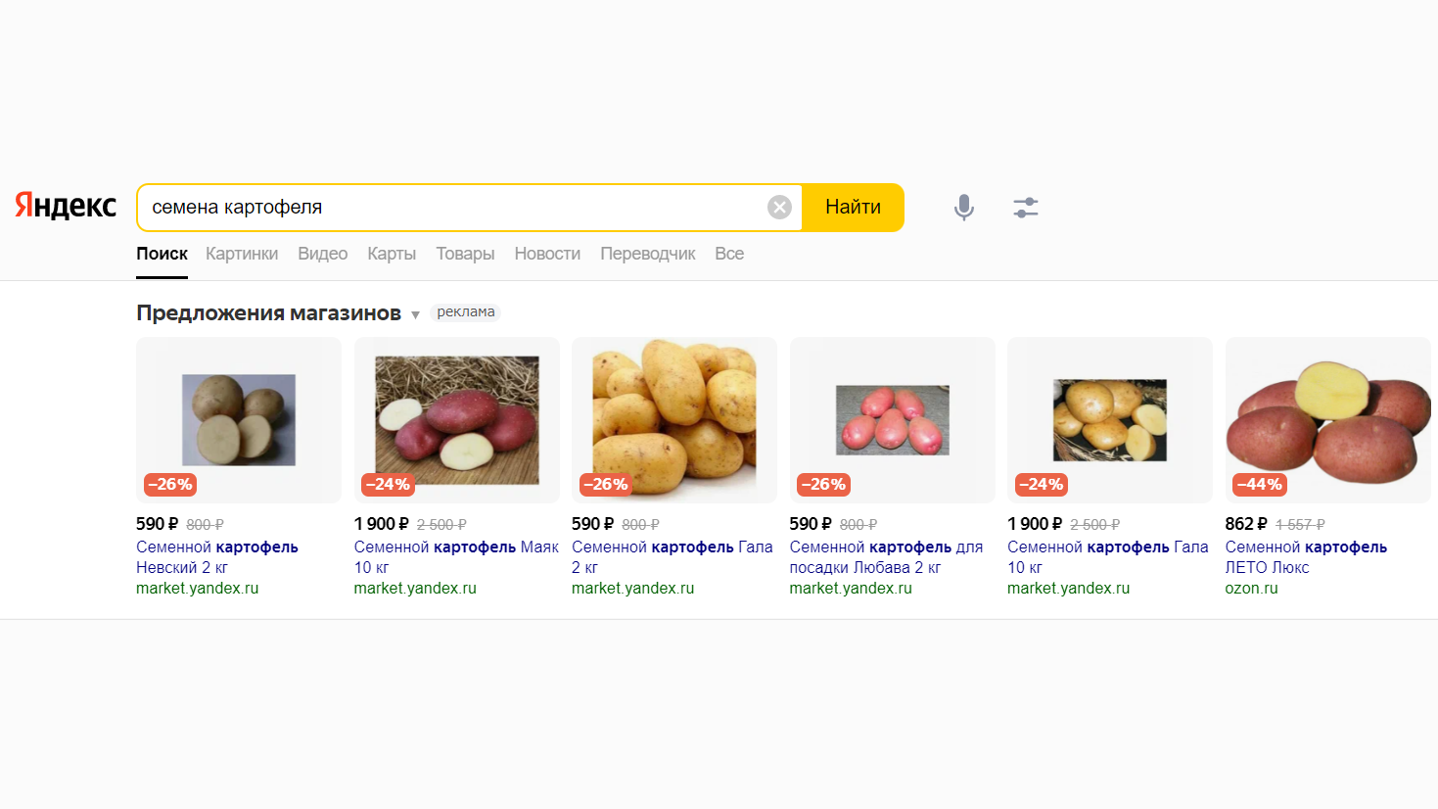Select the Товары tab
1438x809 pixels.
[465, 254]
